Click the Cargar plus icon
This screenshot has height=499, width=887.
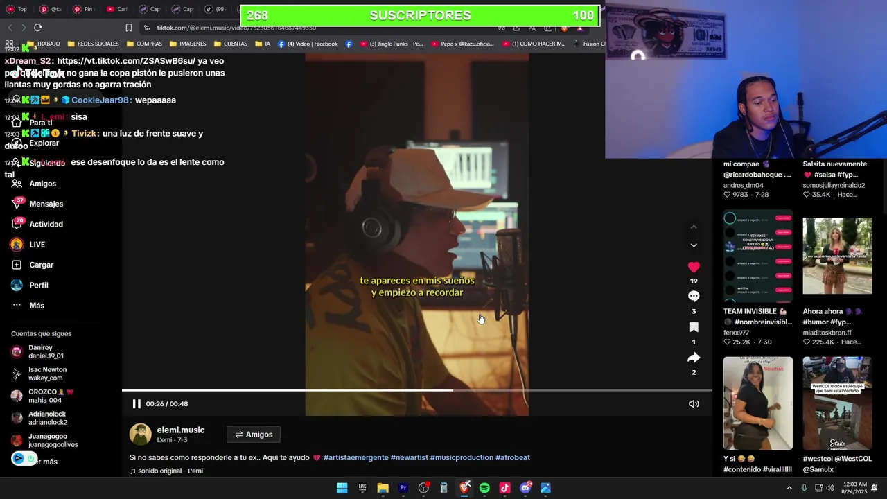(17, 265)
